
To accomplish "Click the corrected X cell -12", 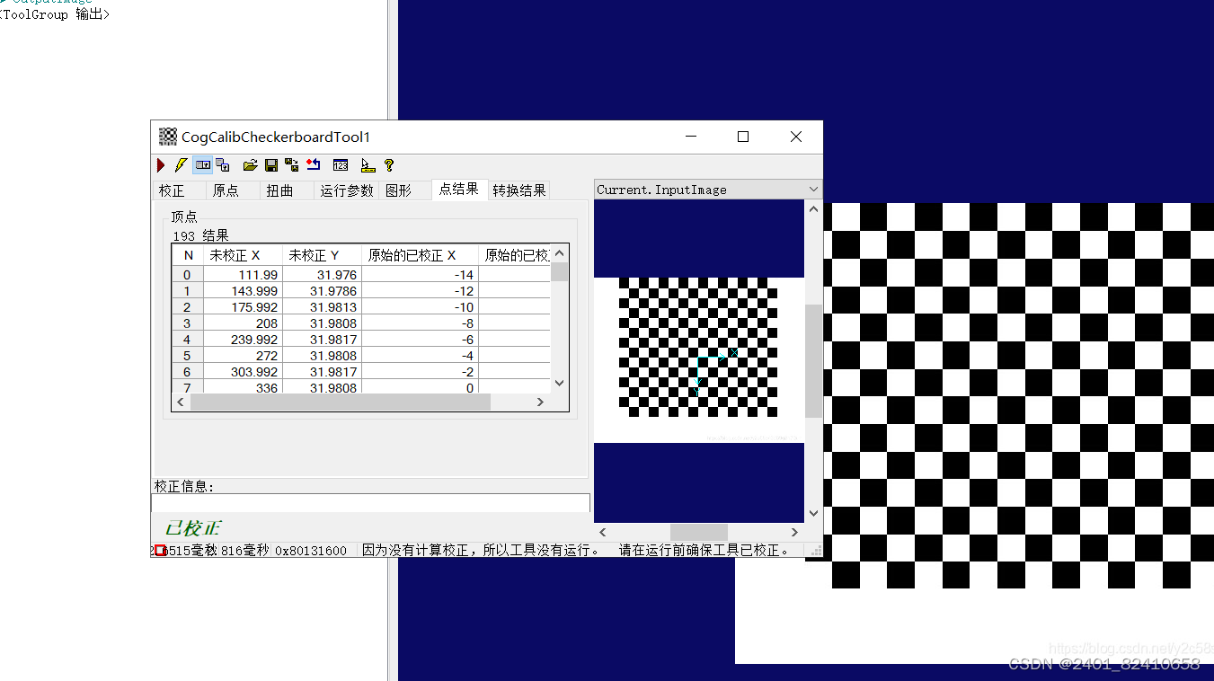I will tap(420, 291).
